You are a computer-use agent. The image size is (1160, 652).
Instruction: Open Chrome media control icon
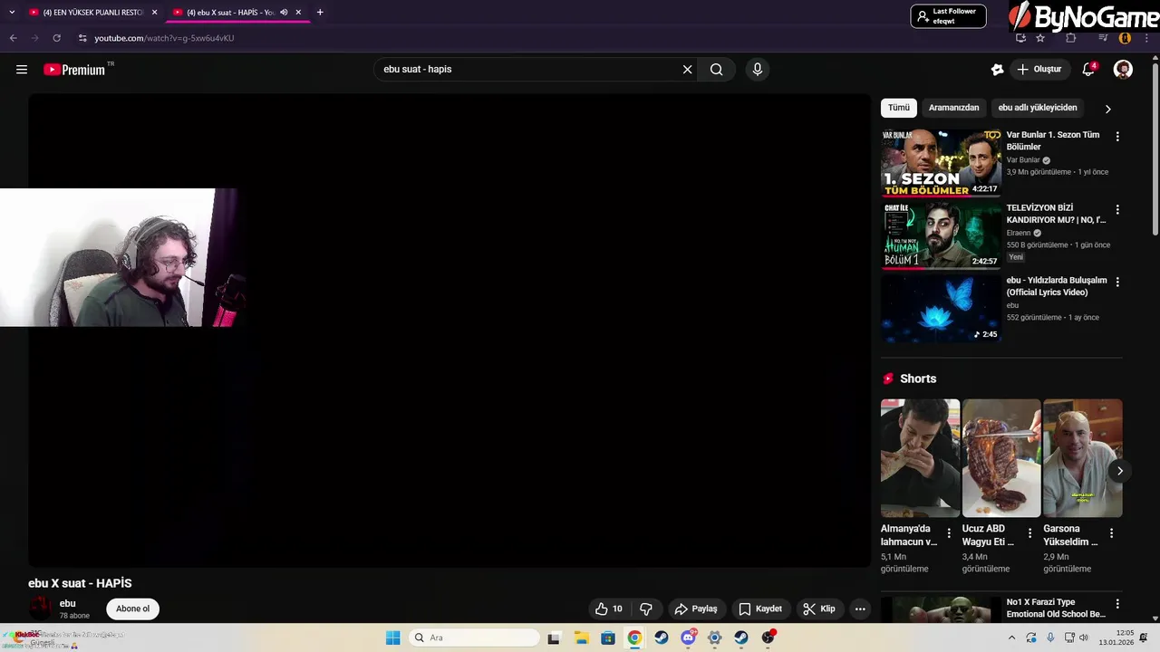(1103, 38)
